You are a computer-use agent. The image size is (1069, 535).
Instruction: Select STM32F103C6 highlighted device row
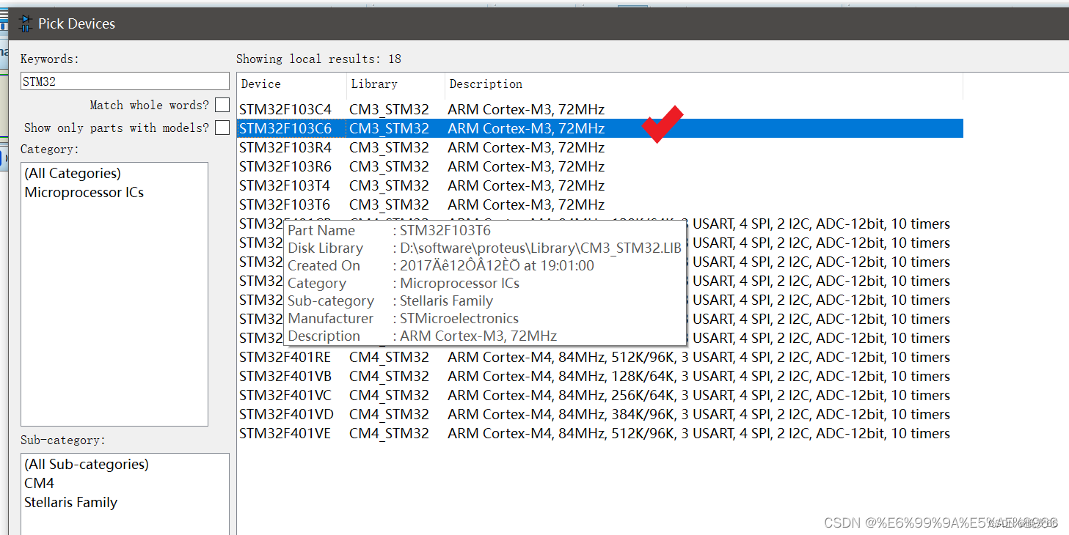click(600, 129)
